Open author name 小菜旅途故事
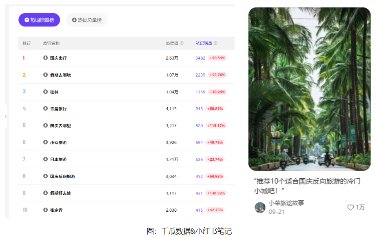The width and height of the screenshot is (379, 237). tap(286, 203)
